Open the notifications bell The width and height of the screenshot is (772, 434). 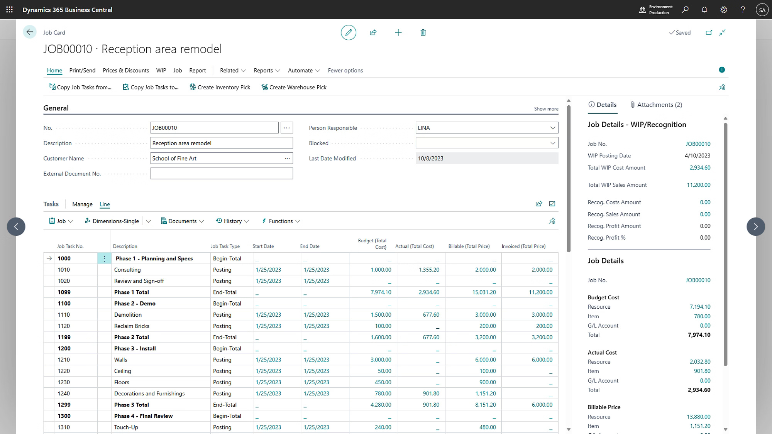tap(704, 9)
